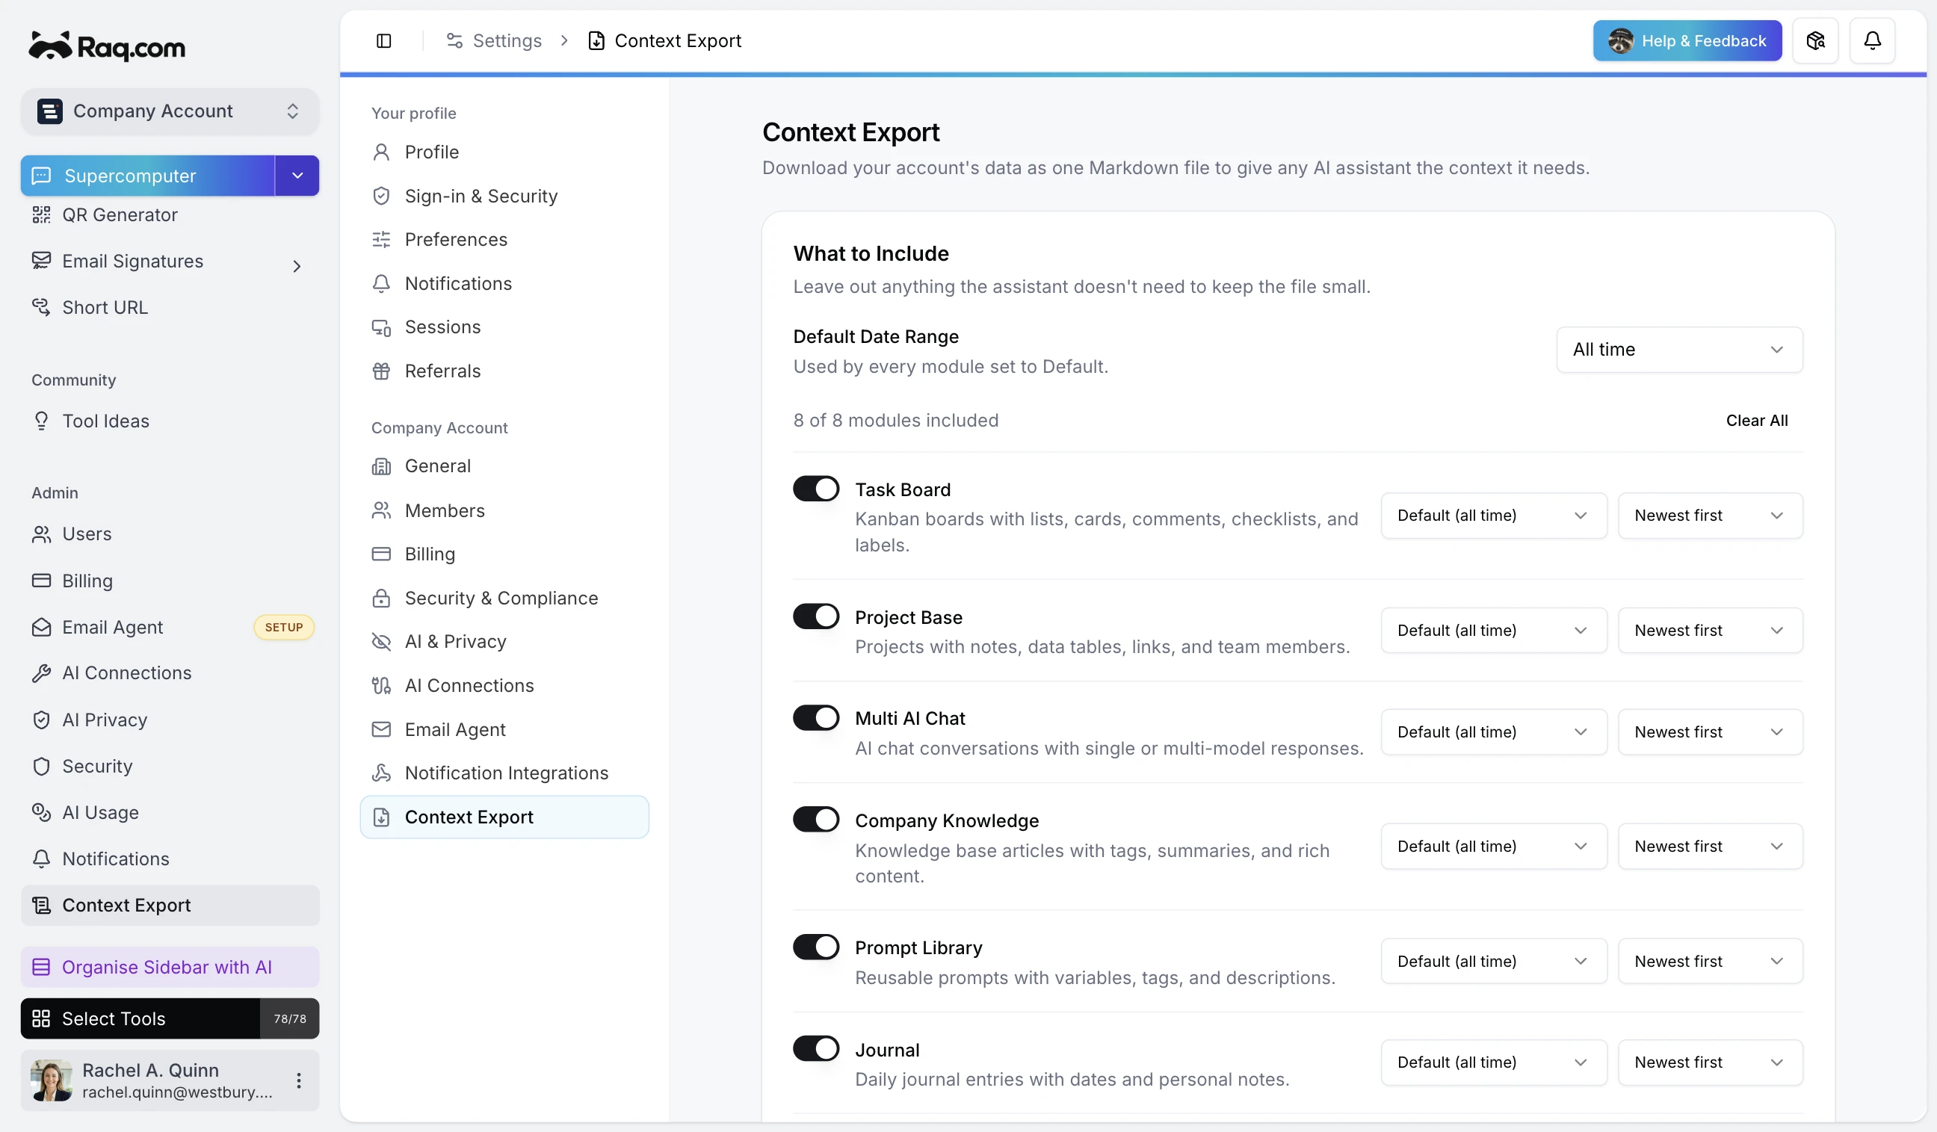Open Sign-in & Security settings
1937x1132 pixels.
pos(504,196)
